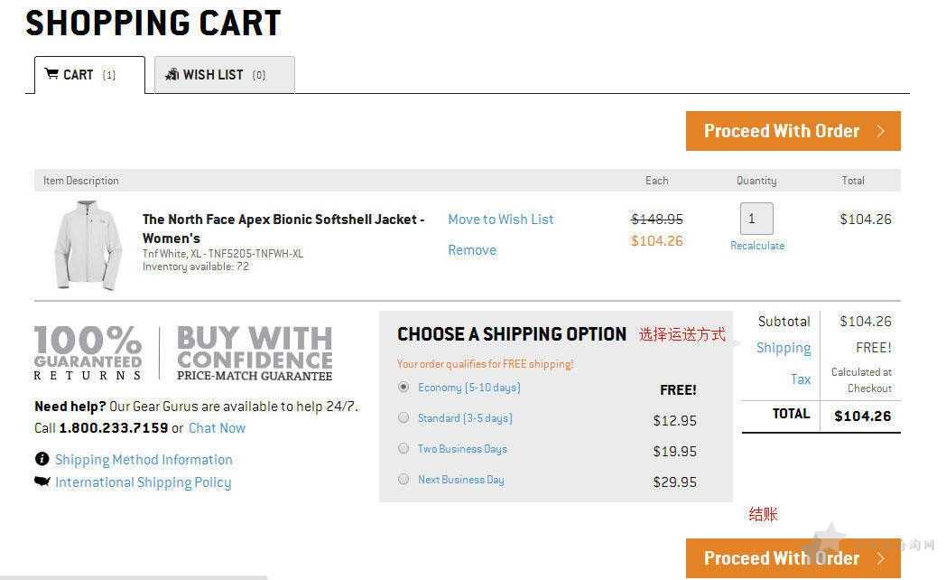Click the arrow on bottom Proceed With Order
The height and width of the screenshot is (580, 946).
880,558
